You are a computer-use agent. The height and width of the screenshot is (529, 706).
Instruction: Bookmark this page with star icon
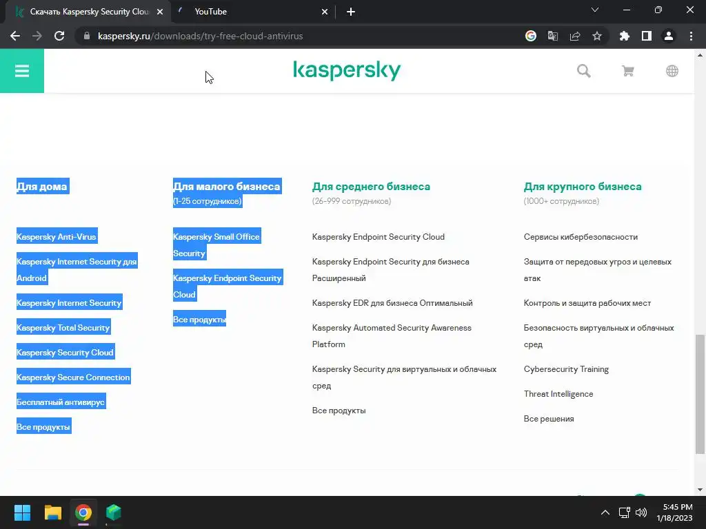[x=596, y=36]
